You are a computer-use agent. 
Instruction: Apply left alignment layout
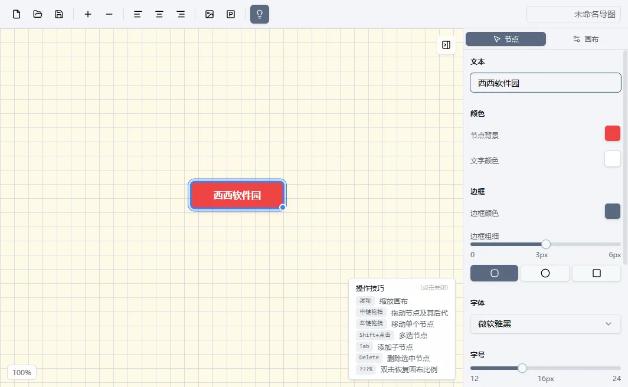click(x=138, y=14)
